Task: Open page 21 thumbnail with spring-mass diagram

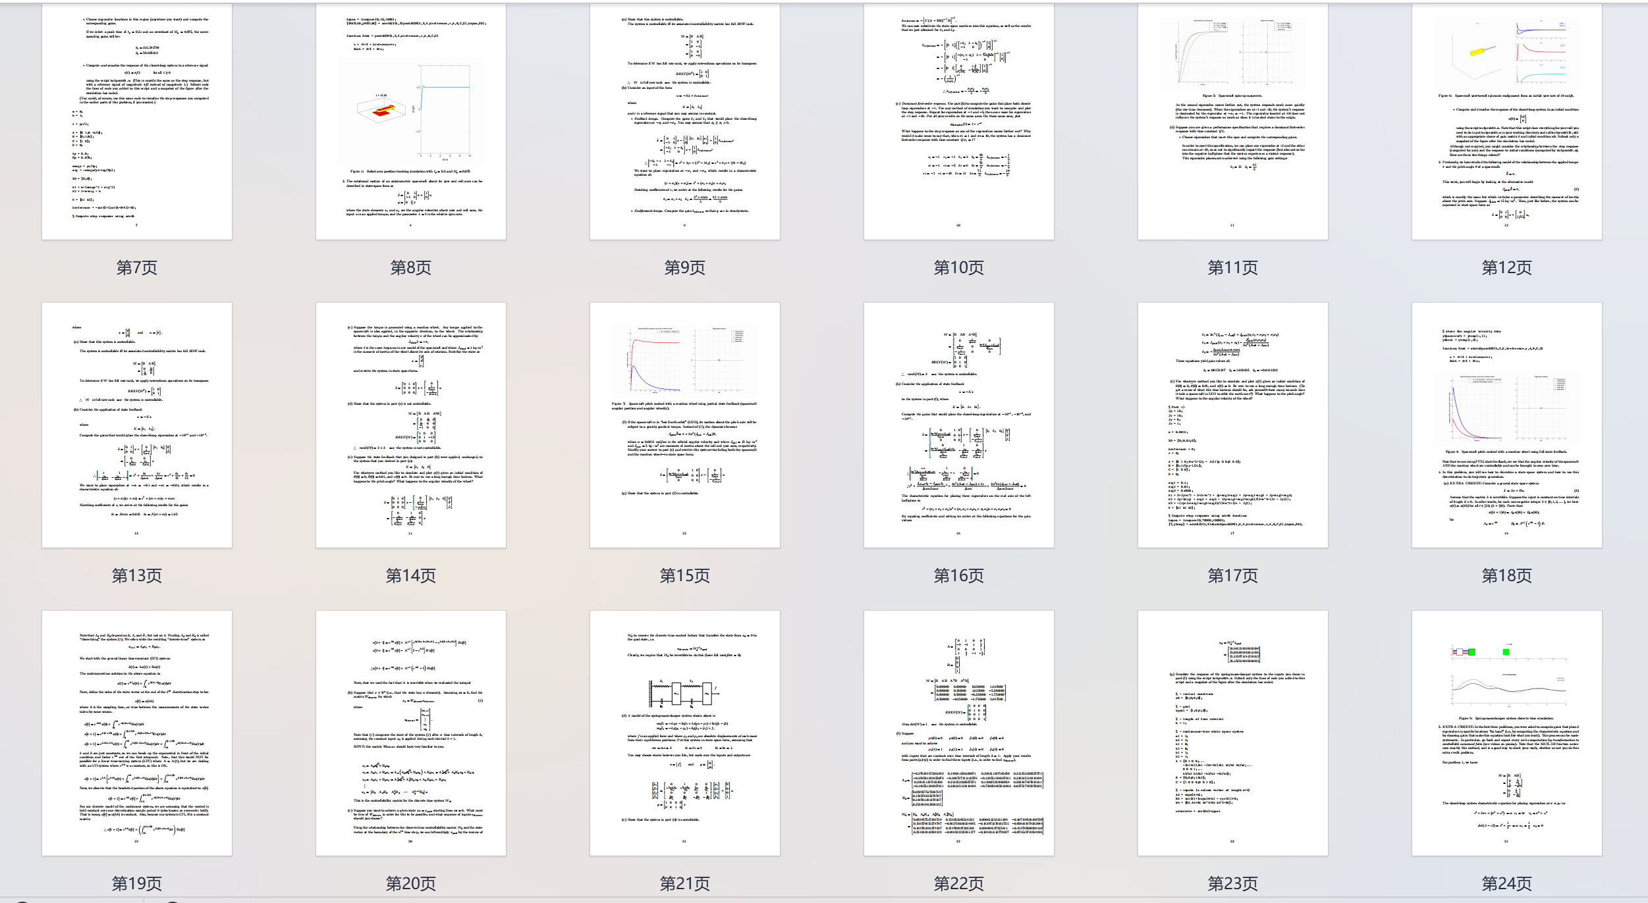Action: click(x=685, y=733)
